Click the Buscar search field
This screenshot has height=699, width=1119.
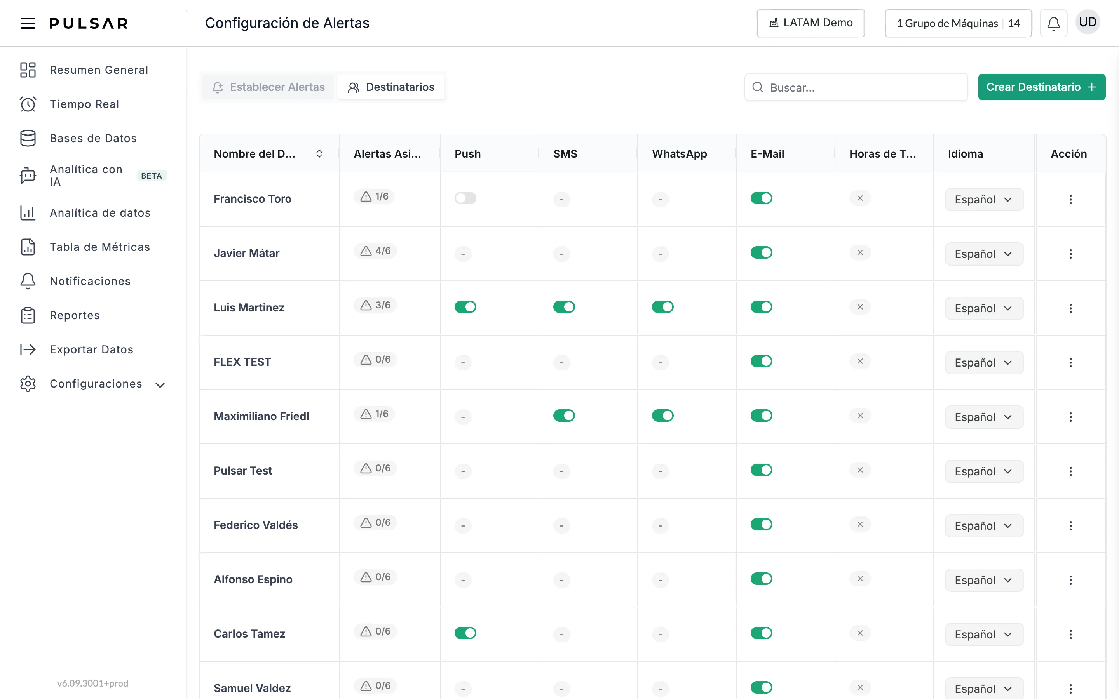(x=856, y=87)
